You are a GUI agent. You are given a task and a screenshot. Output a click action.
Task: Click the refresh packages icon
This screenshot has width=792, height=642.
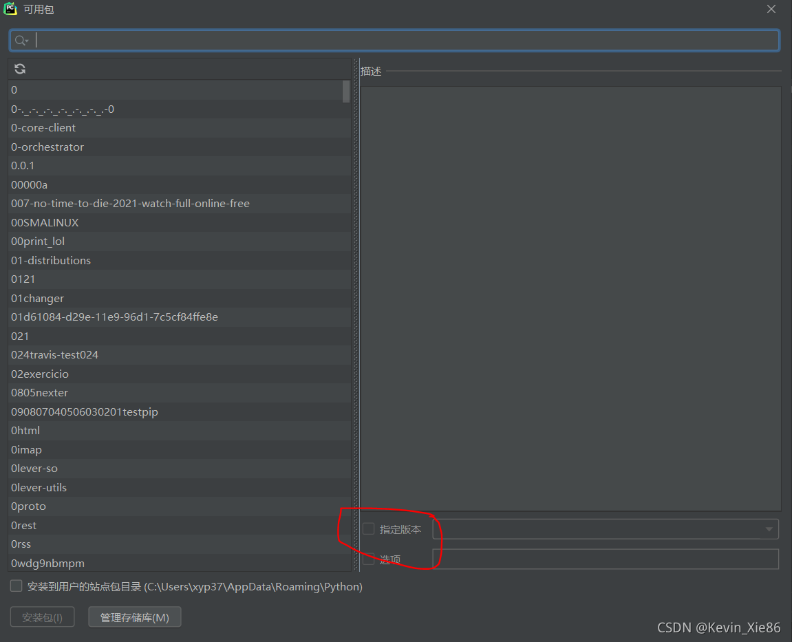[19, 68]
